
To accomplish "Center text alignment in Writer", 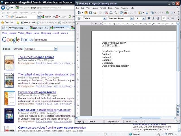I will (x=168, y=18).
